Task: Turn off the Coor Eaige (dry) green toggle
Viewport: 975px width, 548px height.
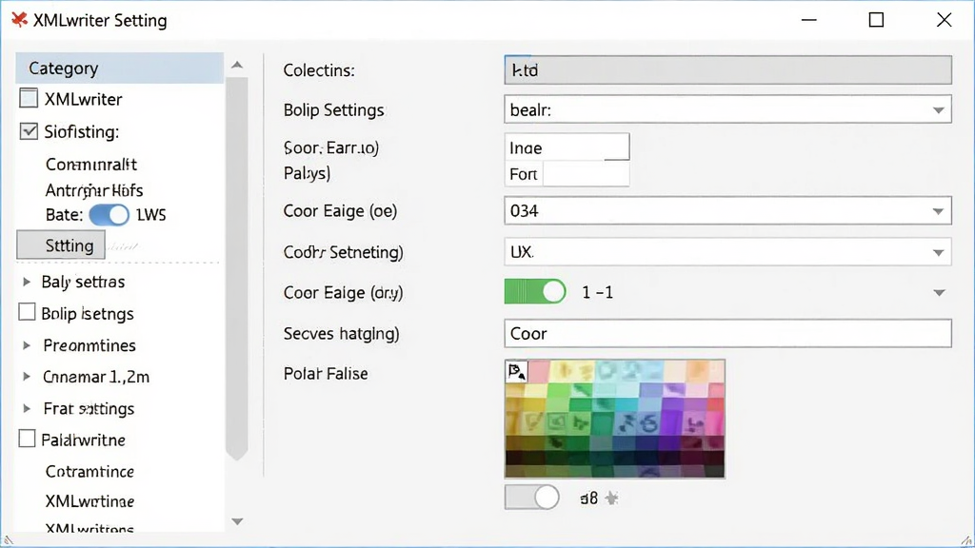Action: (535, 292)
